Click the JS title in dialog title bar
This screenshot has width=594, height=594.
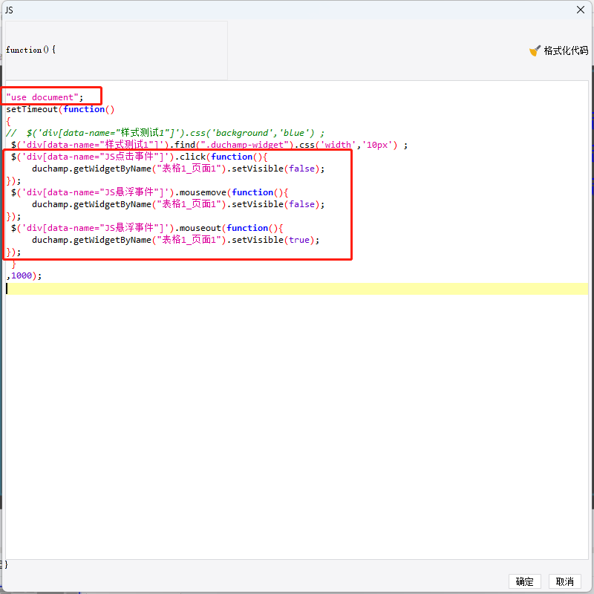(9, 10)
